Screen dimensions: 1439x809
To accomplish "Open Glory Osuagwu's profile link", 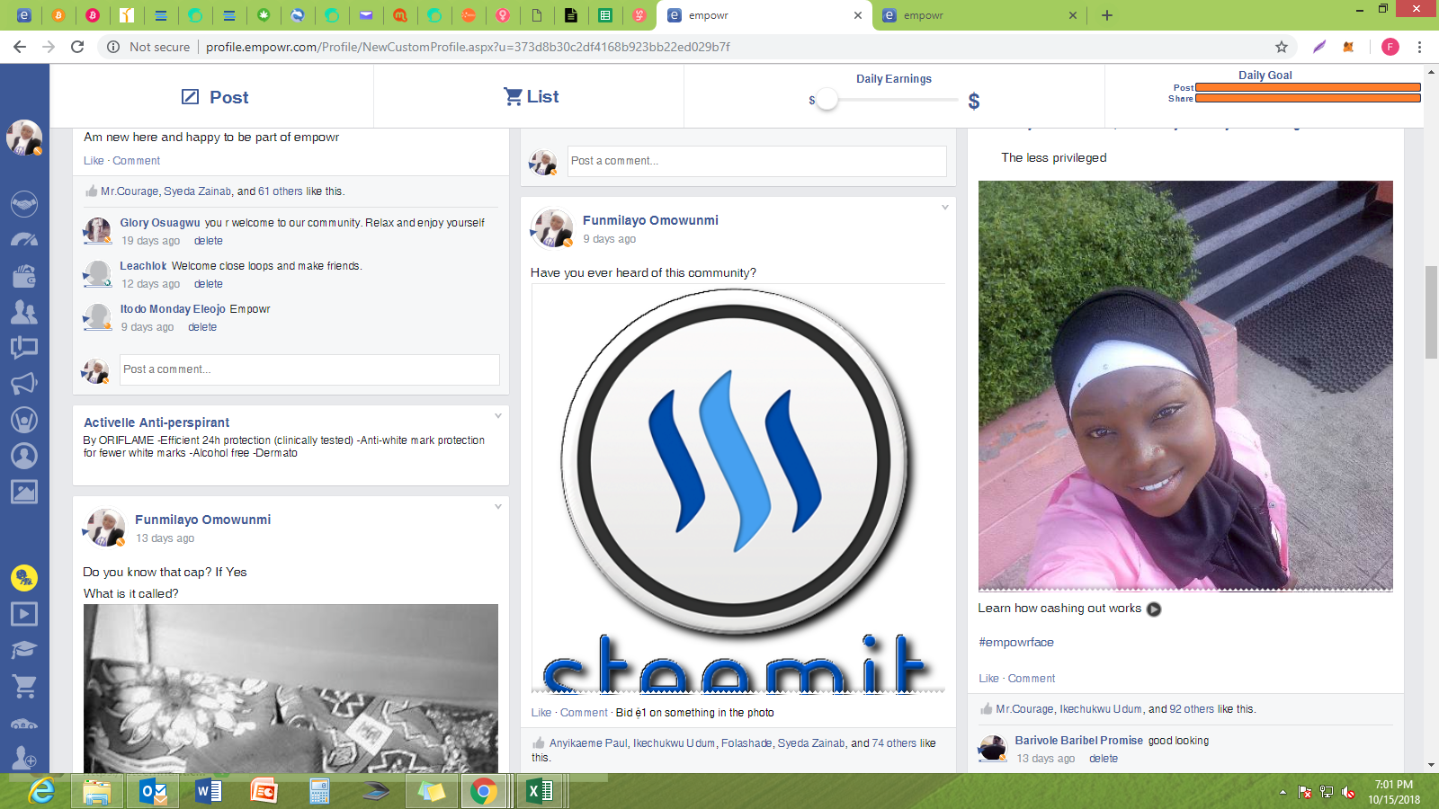I will pos(160,223).
